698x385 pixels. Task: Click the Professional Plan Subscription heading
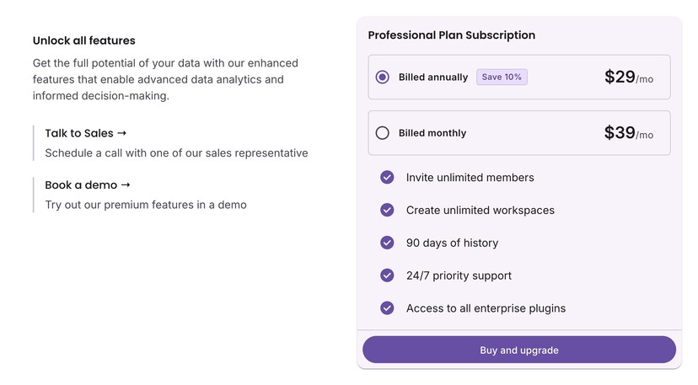451,35
